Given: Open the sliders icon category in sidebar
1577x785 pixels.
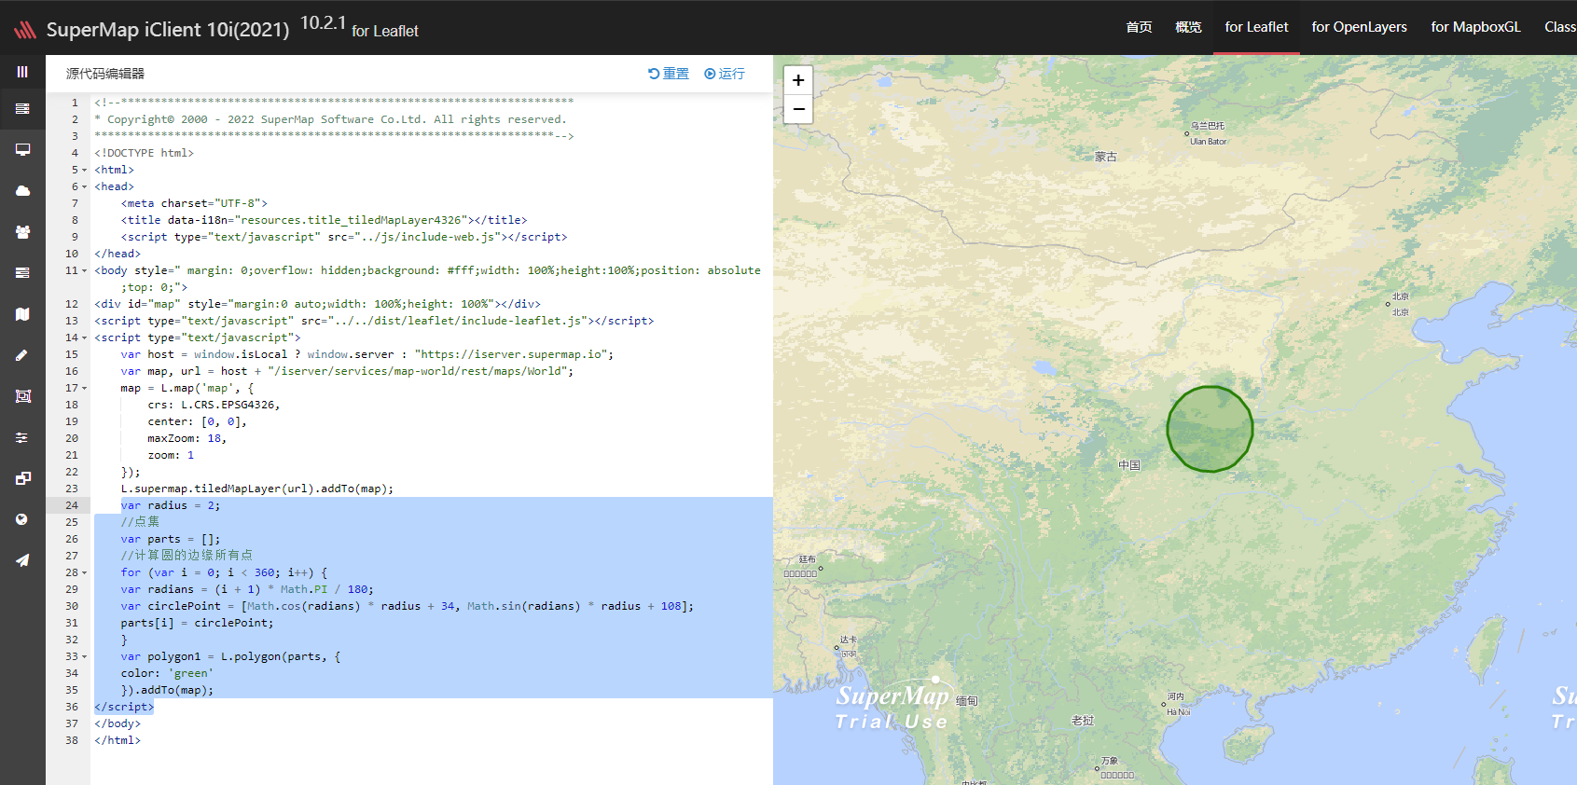Looking at the screenshot, I should (22, 437).
